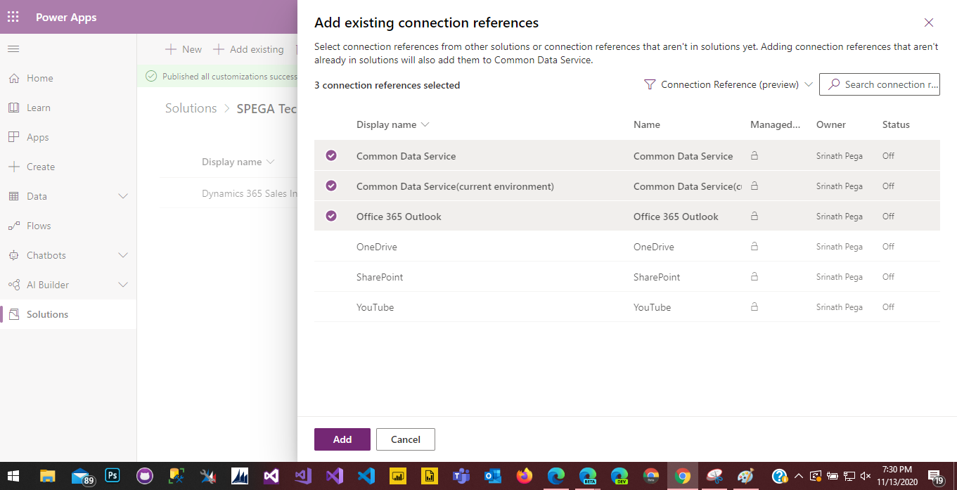Click the Add button
This screenshot has height=490, width=957.
[x=342, y=439]
